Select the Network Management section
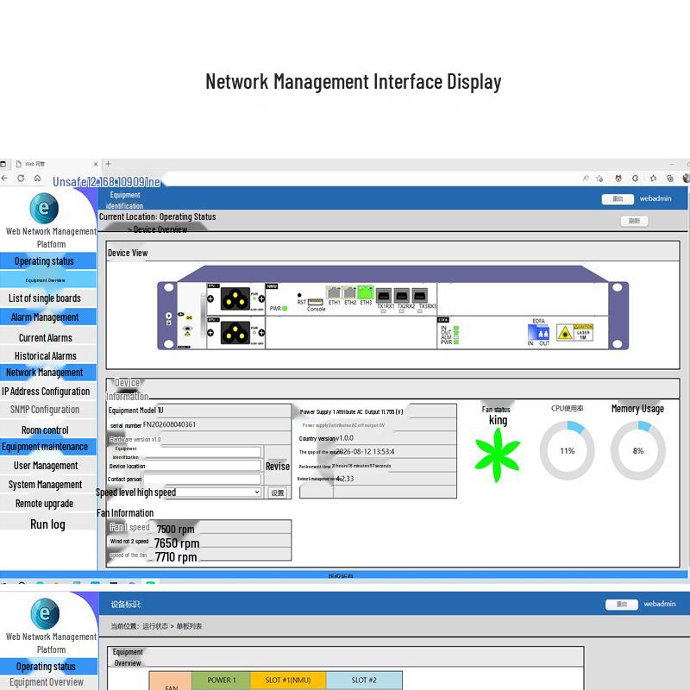Screen dimensions: 690x690 48,373
